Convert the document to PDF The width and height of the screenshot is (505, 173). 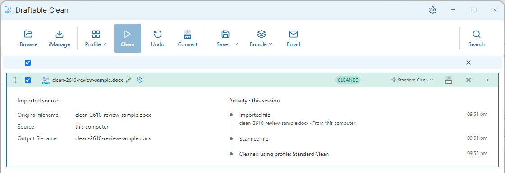coord(188,39)
